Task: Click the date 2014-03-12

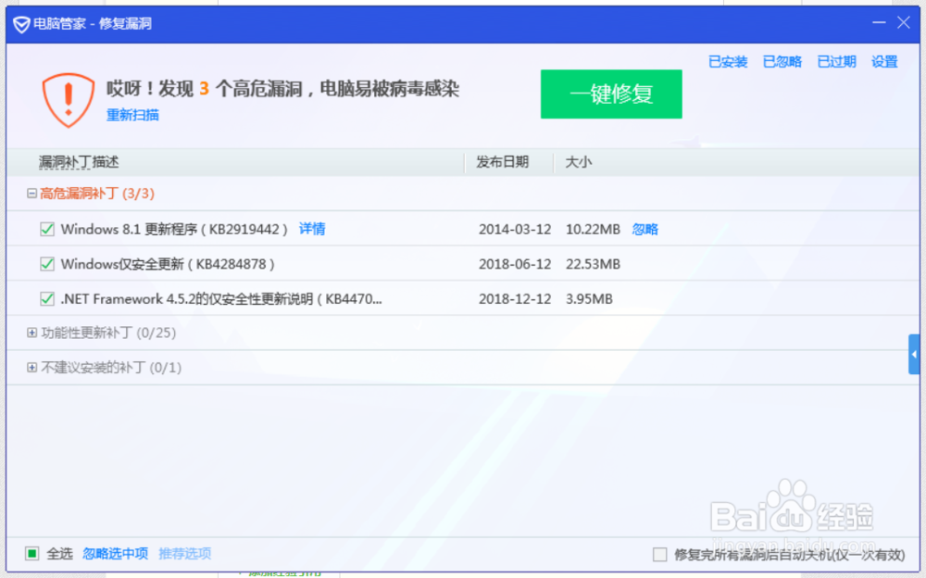Action: 515,230
